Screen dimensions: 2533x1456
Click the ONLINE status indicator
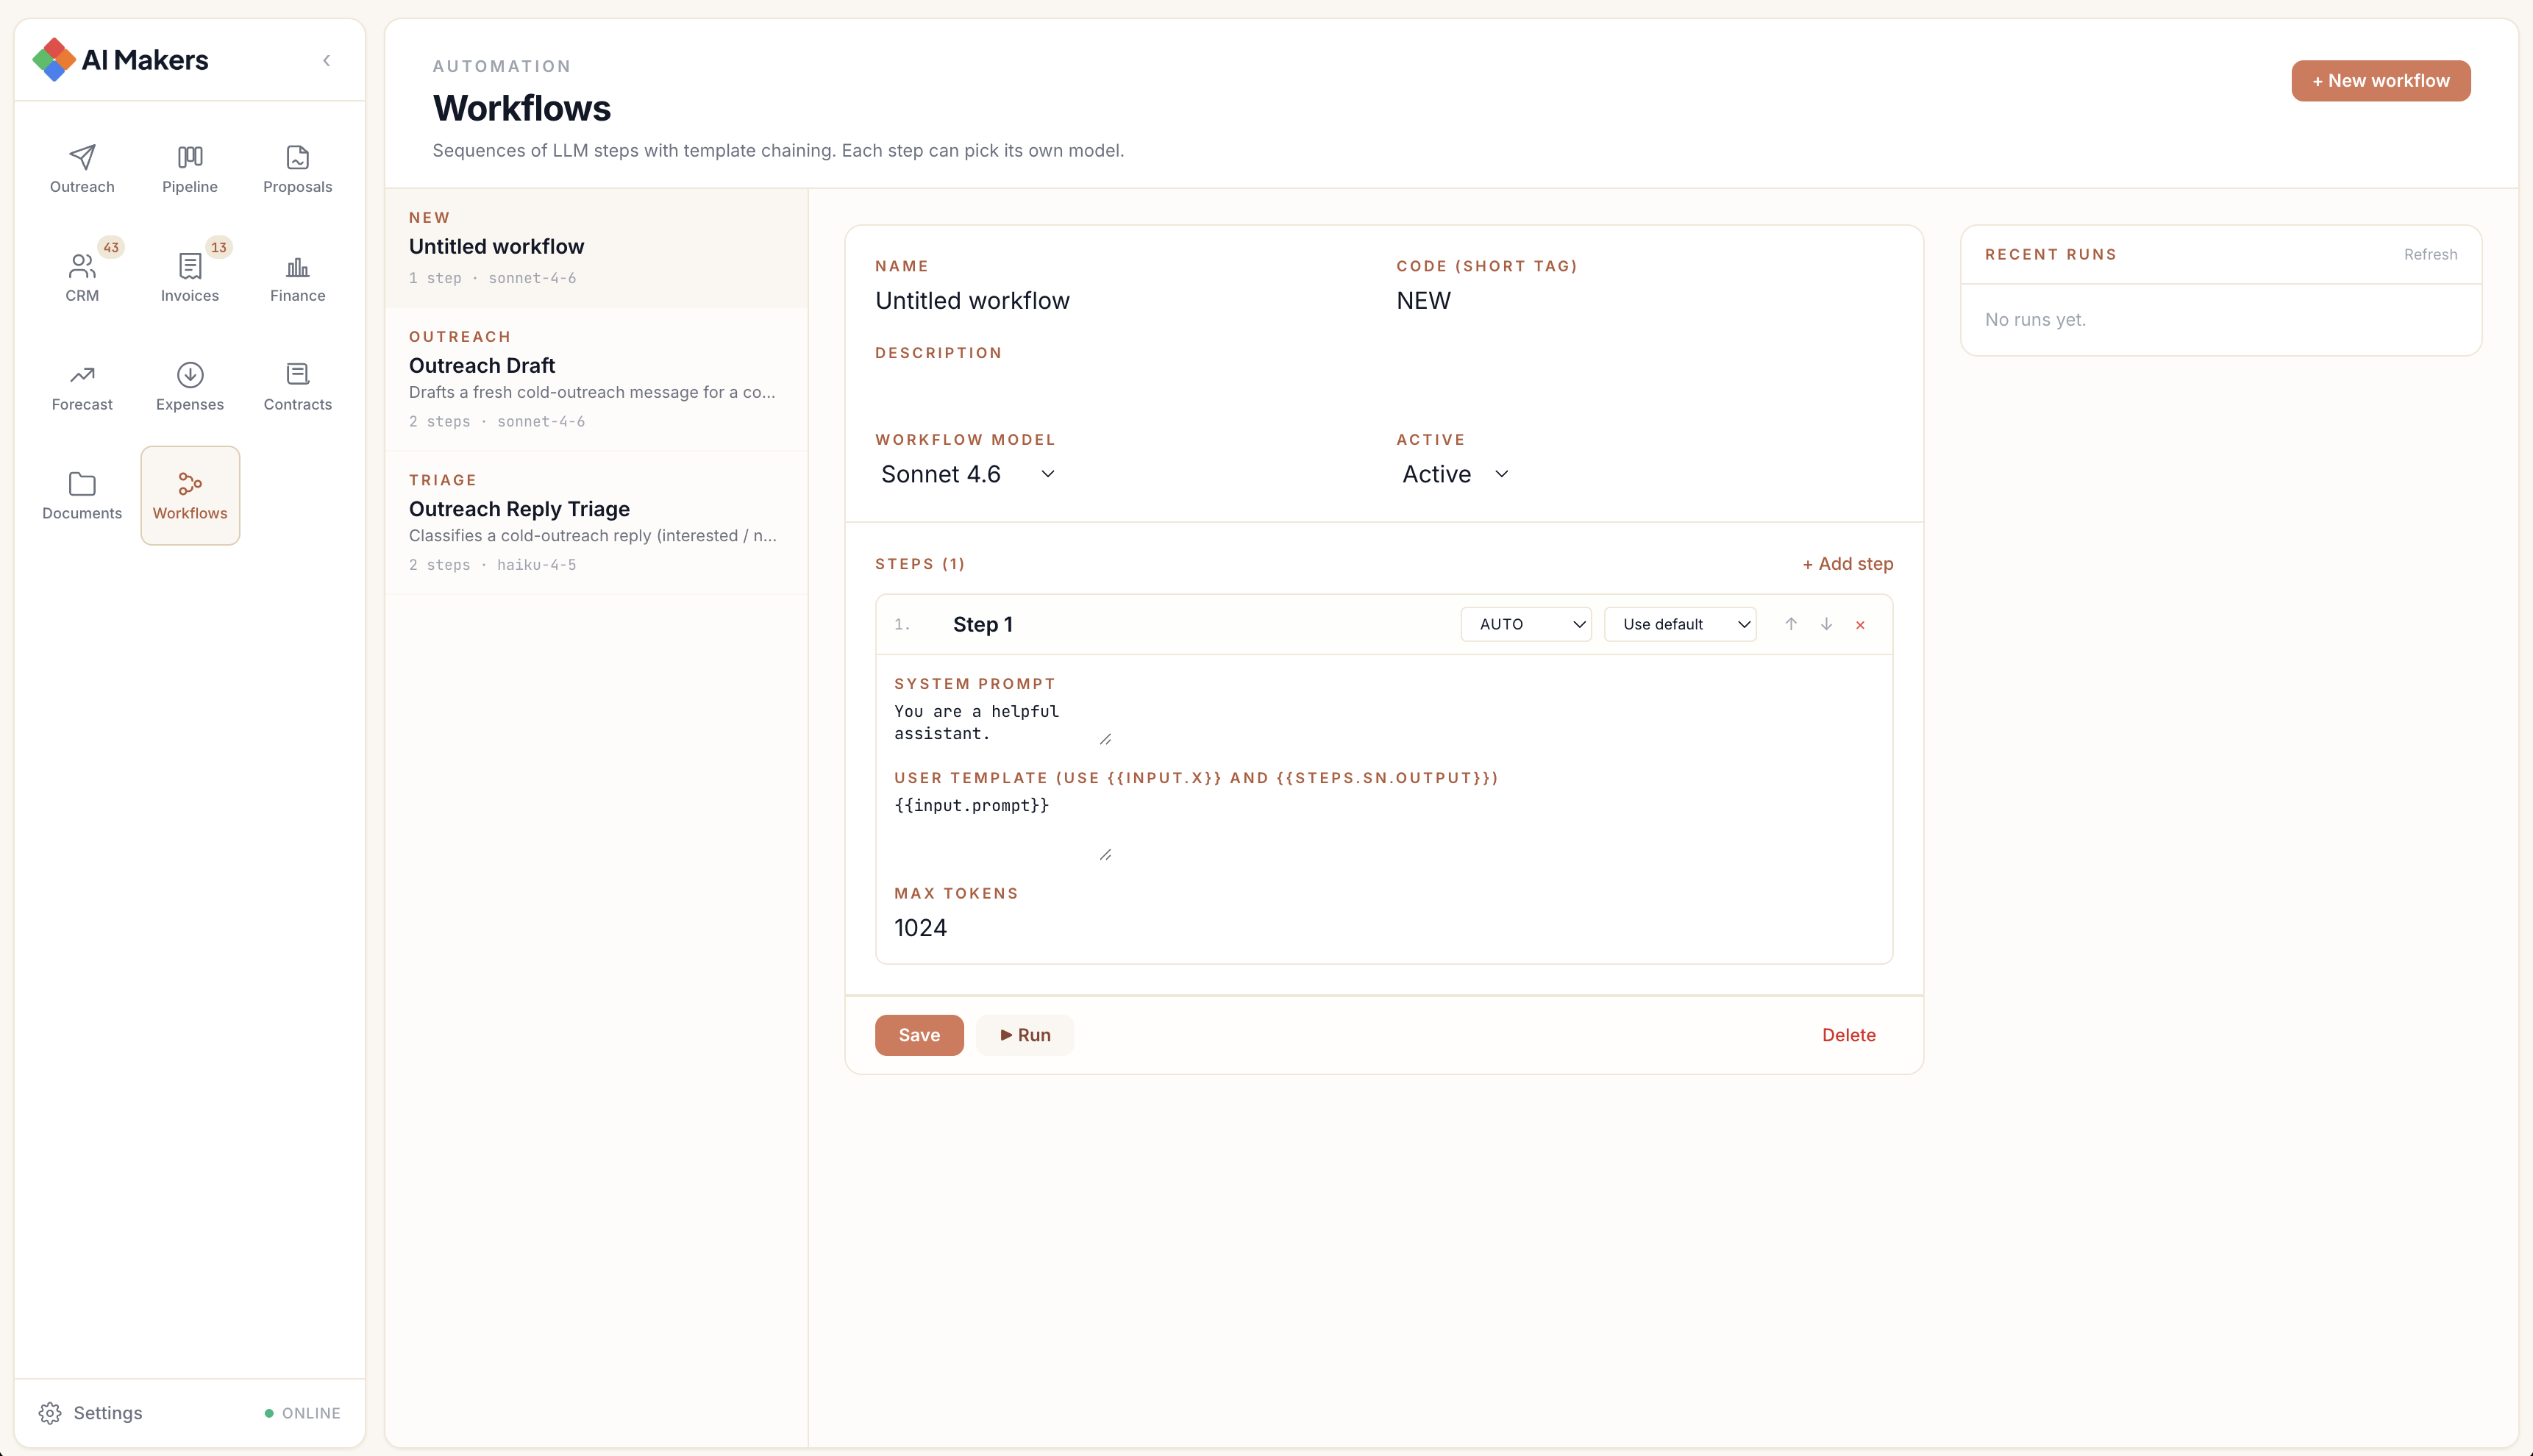coord(302,1413)
